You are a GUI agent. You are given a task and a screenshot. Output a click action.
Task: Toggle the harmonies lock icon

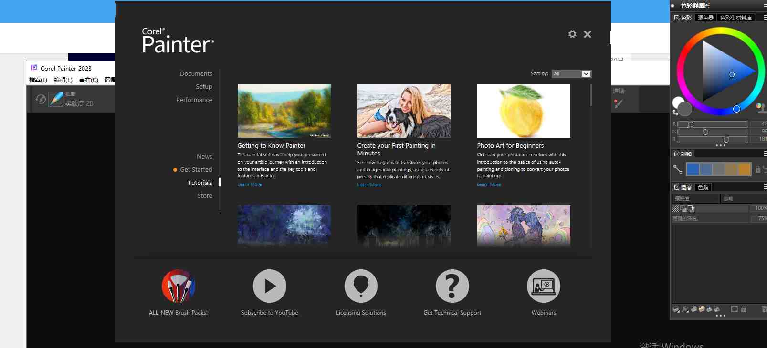(x=757, y=169)
